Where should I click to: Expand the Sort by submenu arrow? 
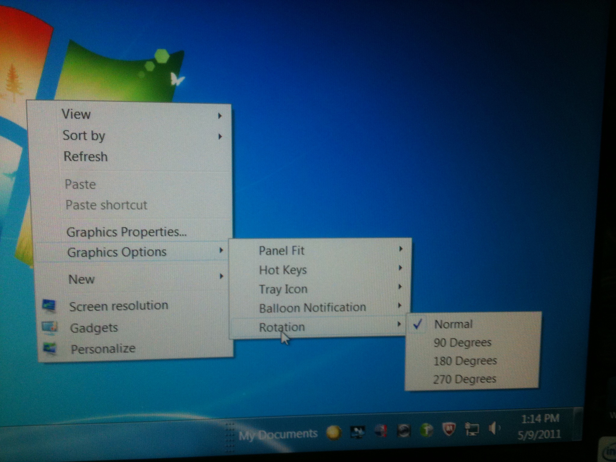pos(220,137)
